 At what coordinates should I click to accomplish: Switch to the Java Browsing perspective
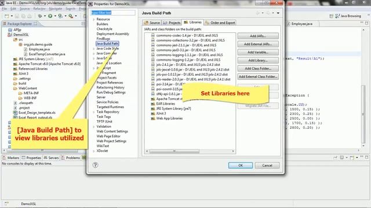click(x=348, y=16)
